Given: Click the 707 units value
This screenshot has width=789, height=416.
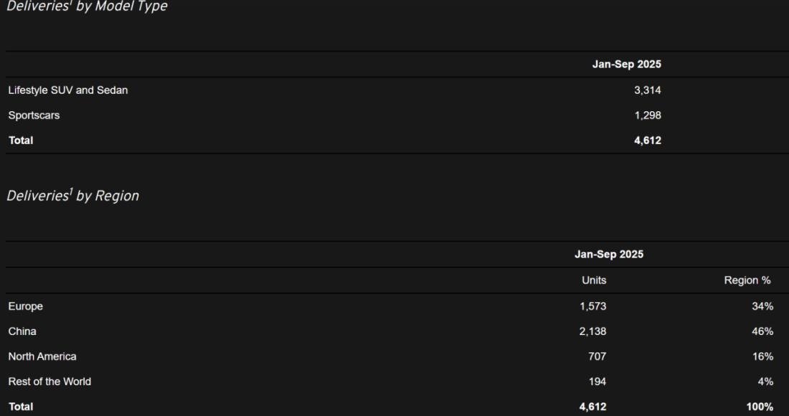Looking at the screenshot, I should pos(597,356).
